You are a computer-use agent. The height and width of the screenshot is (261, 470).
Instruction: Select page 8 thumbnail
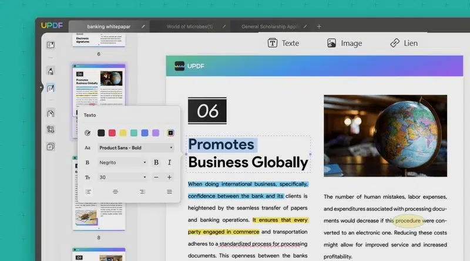point(99,216)
